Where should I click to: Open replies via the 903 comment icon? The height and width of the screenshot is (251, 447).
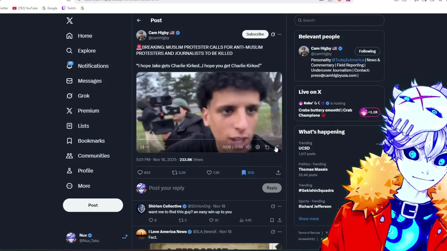click(140, 173)
